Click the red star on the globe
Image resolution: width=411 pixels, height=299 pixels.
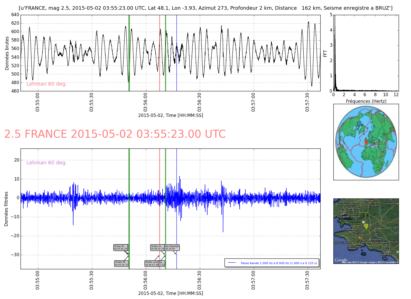pyautogui.click(x=366, y=142)
